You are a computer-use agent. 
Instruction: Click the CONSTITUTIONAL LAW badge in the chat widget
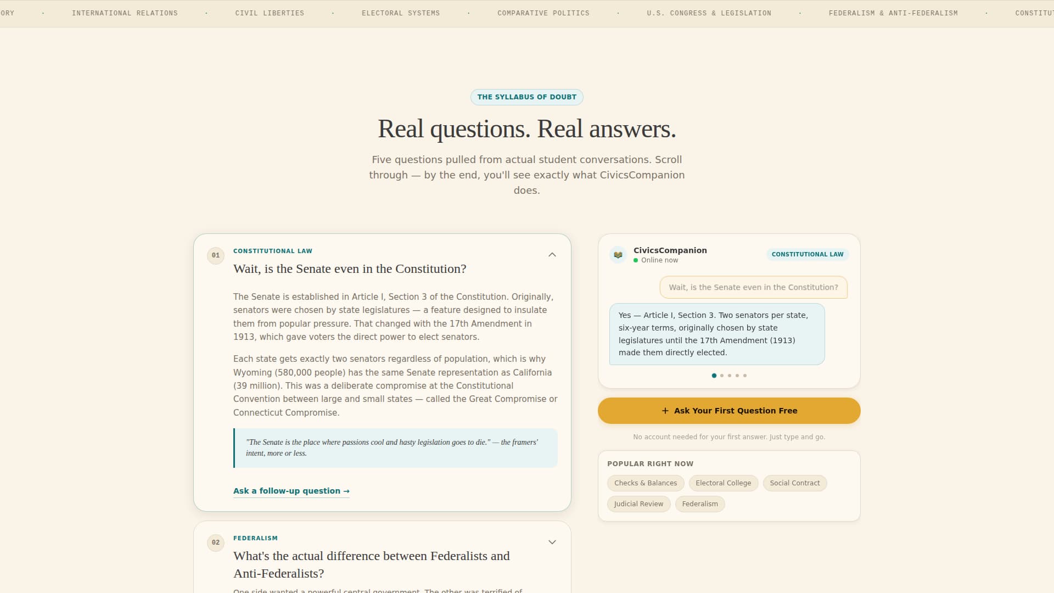(807, 254)
